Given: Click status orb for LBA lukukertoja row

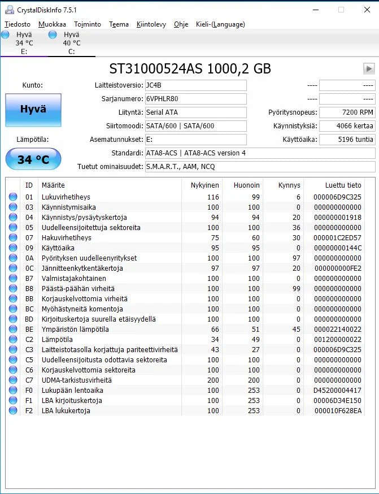Looking at the screenshot, I should pos(13,411).
